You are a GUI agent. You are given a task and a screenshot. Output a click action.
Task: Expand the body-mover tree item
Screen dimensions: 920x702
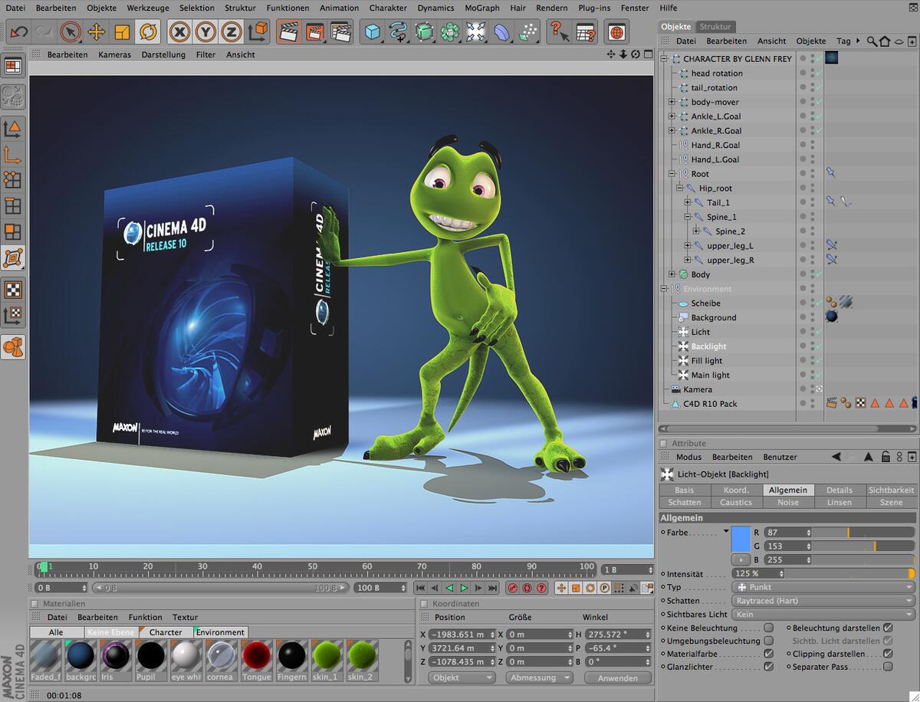672,102
